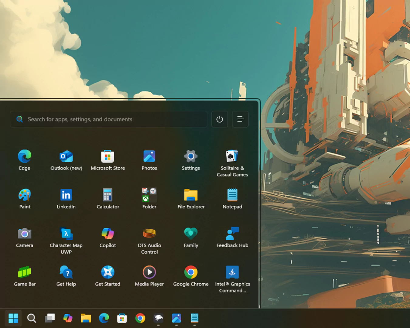Open the Camera app

(25, 237)
